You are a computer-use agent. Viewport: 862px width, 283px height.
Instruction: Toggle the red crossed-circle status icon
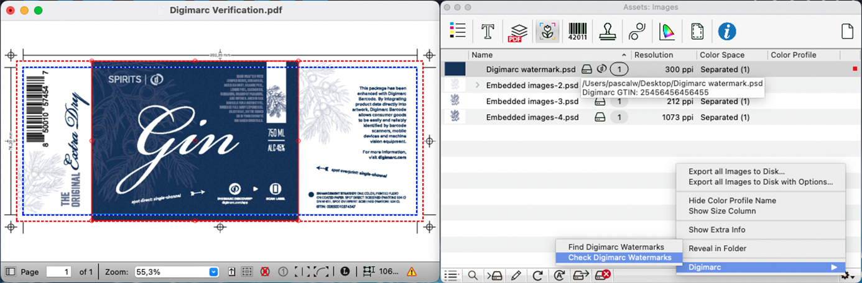[264, 272]
